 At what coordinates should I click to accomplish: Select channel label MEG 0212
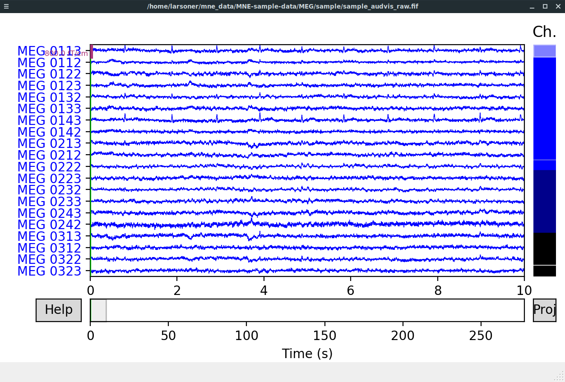[x=49, y=155]
